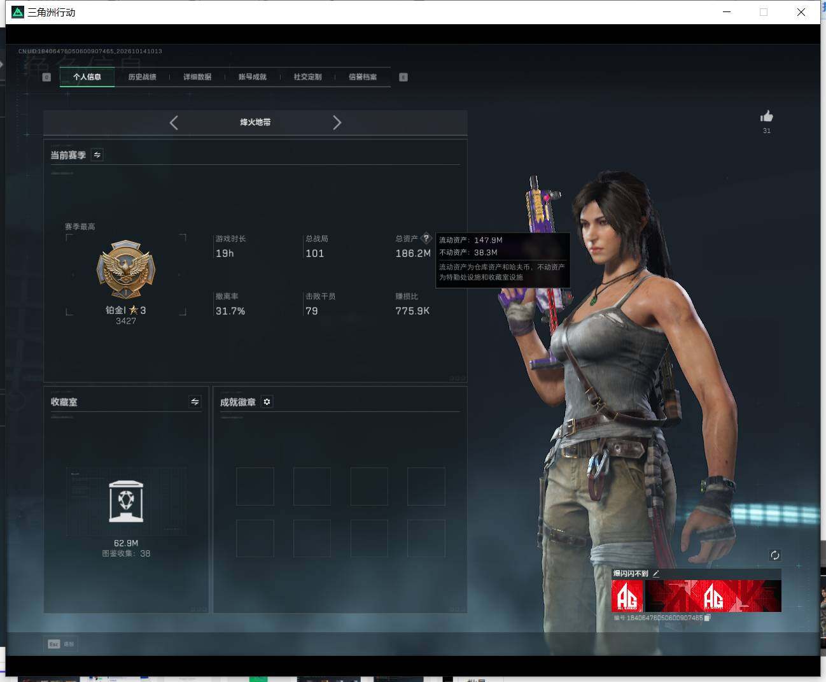Switch to the 历史战绩 tab
The width and height of the screenshot is (826, 682).
tap(142, 77)
